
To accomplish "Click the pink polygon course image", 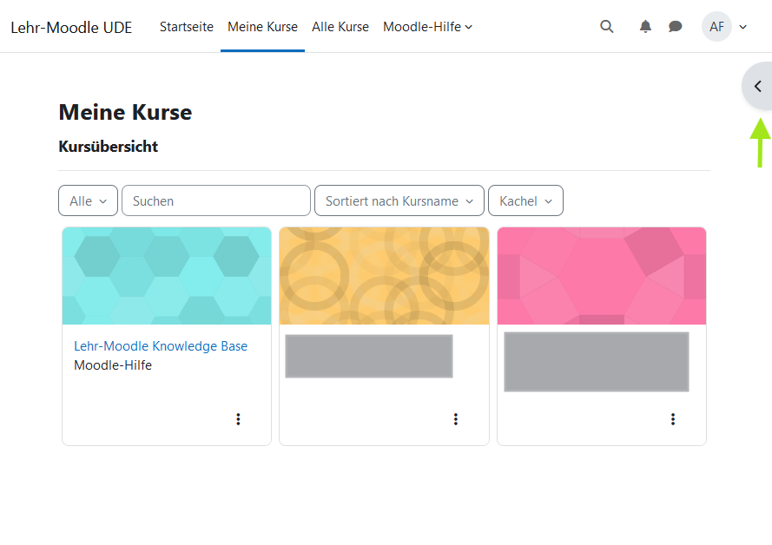I will 602,276.
